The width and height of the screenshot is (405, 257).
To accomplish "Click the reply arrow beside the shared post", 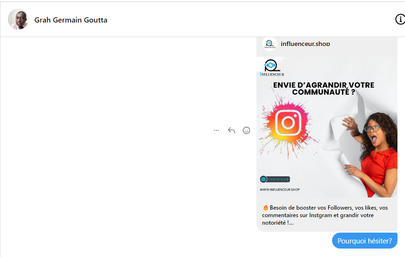I will coord(231,130).
